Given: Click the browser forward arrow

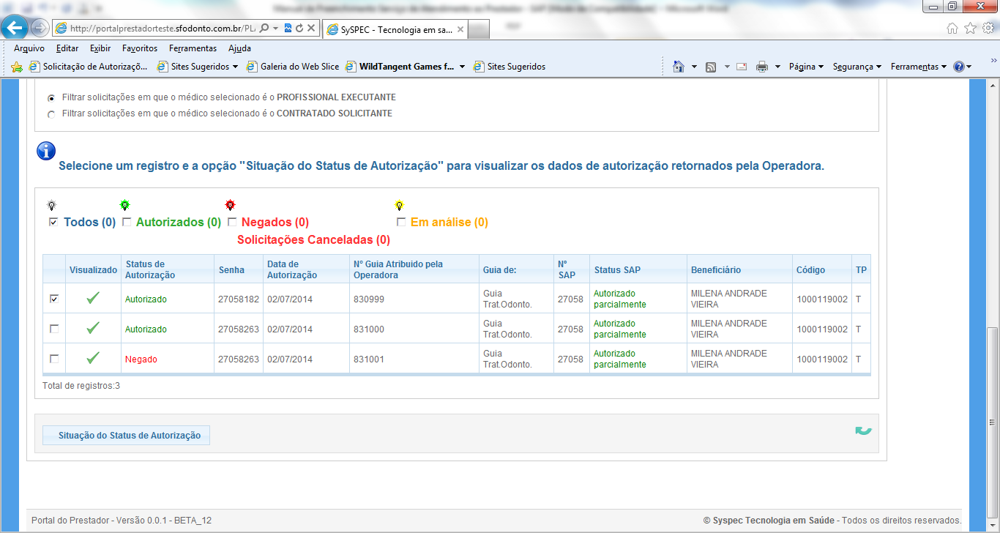Looking at the screenshot, I should tap(40, 29).
